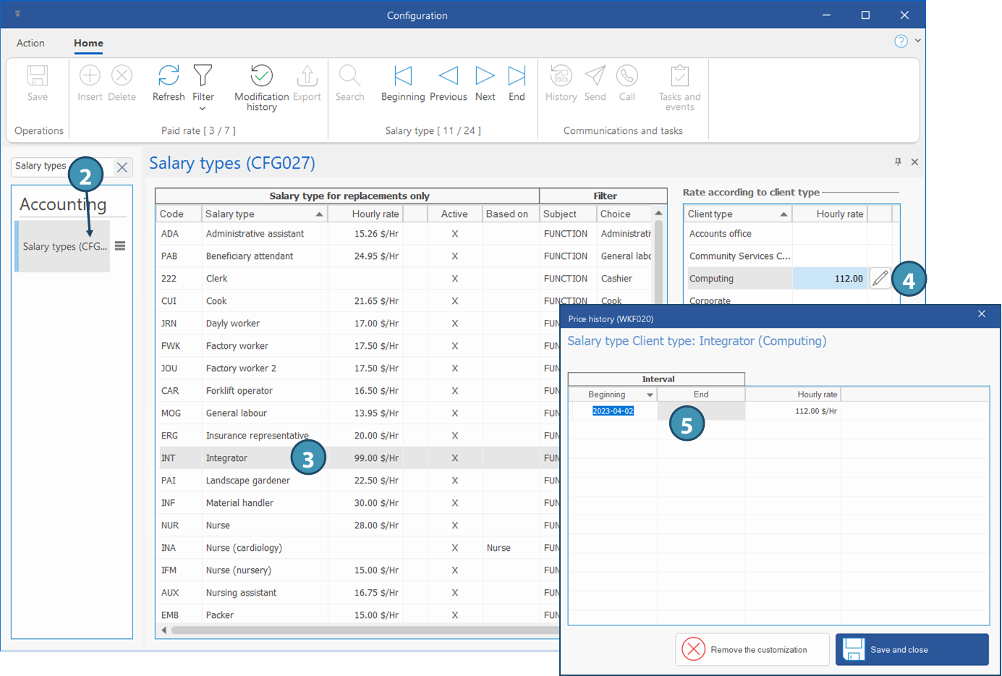Viewport: 1002px width, 676px height.
Task: Open Modification history
Action: click(x=261, y=76)
